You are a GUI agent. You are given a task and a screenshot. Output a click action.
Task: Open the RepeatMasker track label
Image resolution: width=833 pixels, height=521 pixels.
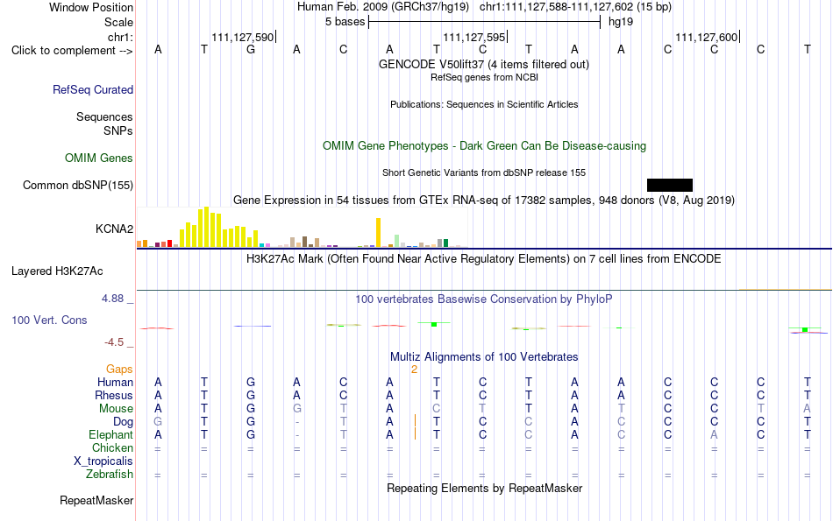pos(96,500)
